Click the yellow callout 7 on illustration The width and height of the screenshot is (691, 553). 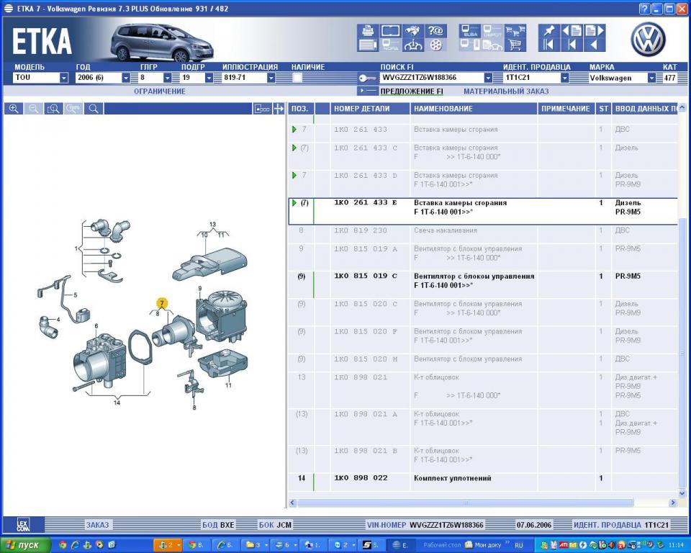(162, 303)
